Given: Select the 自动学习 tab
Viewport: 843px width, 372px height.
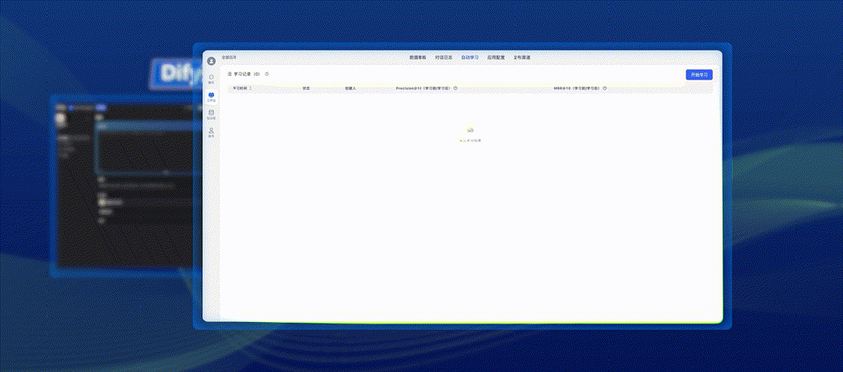Looking at the screenshot, I should 470,58.
